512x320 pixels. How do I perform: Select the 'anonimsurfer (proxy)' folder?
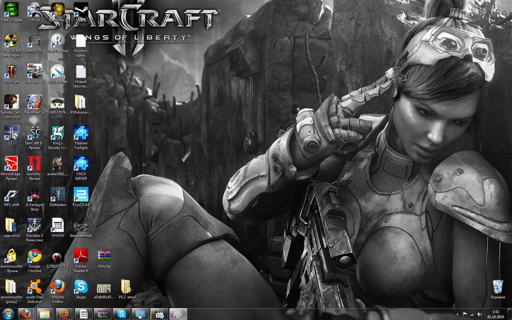pos(12,291)
